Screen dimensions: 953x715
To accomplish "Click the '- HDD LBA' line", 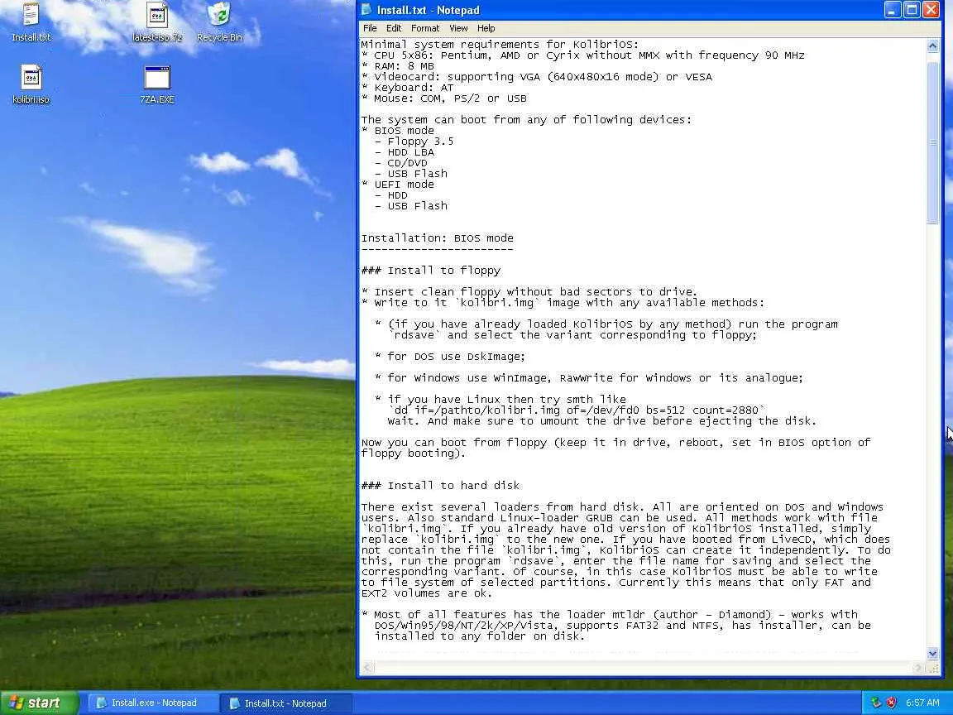I will 405,152.
